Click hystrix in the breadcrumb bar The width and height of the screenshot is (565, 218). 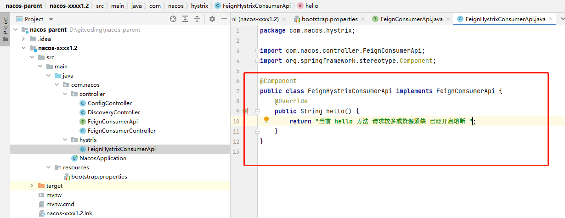[199, 6]
